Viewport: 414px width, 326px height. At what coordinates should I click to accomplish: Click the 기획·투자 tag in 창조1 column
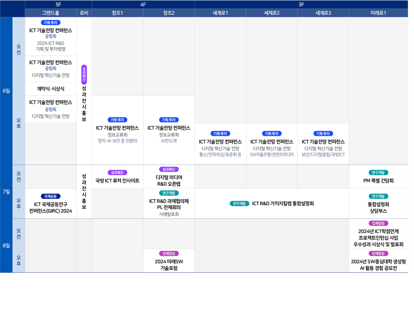coord(117,120)
